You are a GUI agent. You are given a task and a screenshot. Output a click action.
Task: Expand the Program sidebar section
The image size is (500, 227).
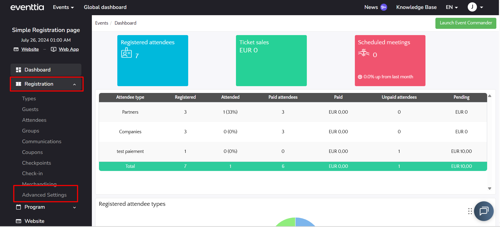74,207
